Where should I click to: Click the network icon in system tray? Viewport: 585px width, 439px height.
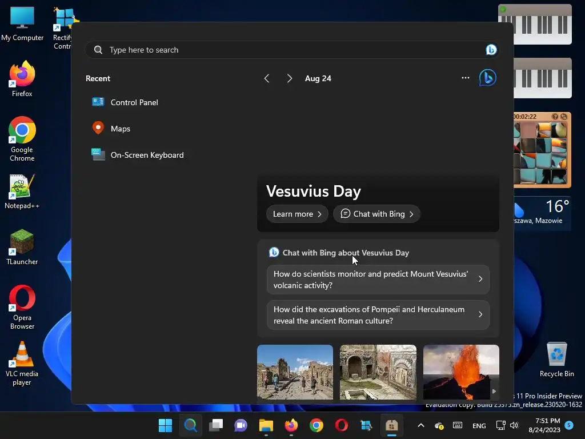(500, 425)
